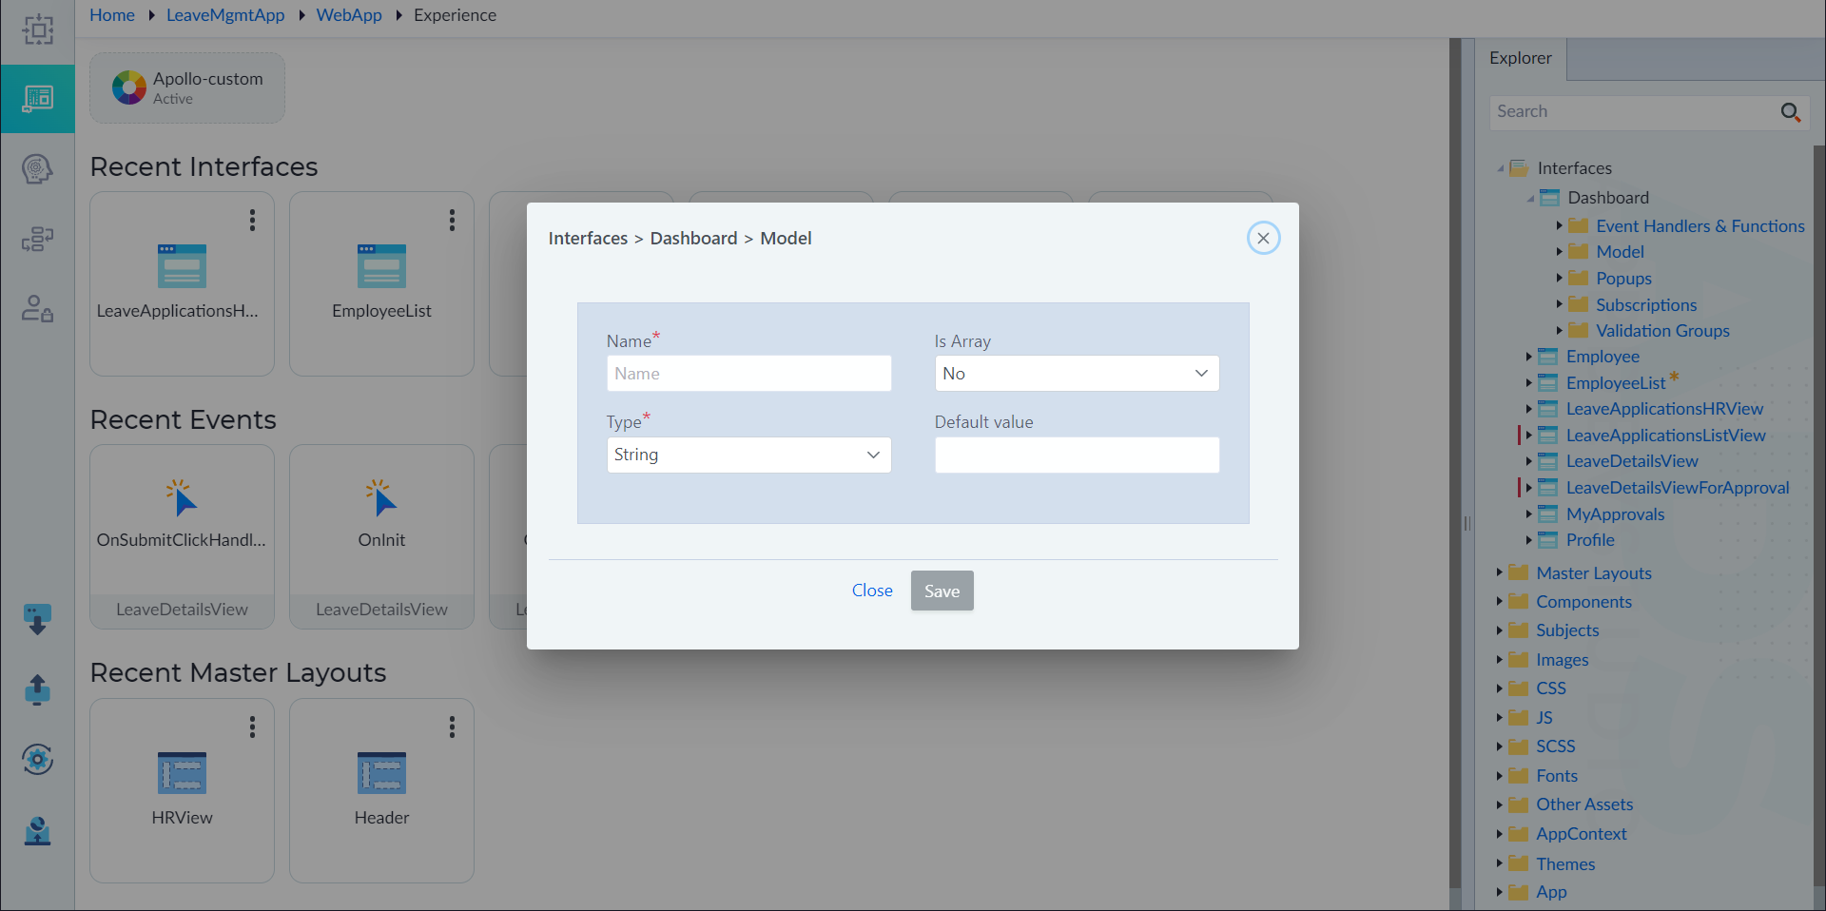Collapse the Interfaces tree node
1826x911 pixels.
pos(1501,168)
